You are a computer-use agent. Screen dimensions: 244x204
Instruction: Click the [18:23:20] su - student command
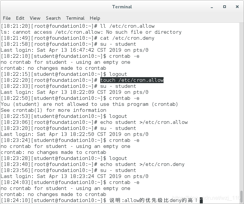click(118, 128)
